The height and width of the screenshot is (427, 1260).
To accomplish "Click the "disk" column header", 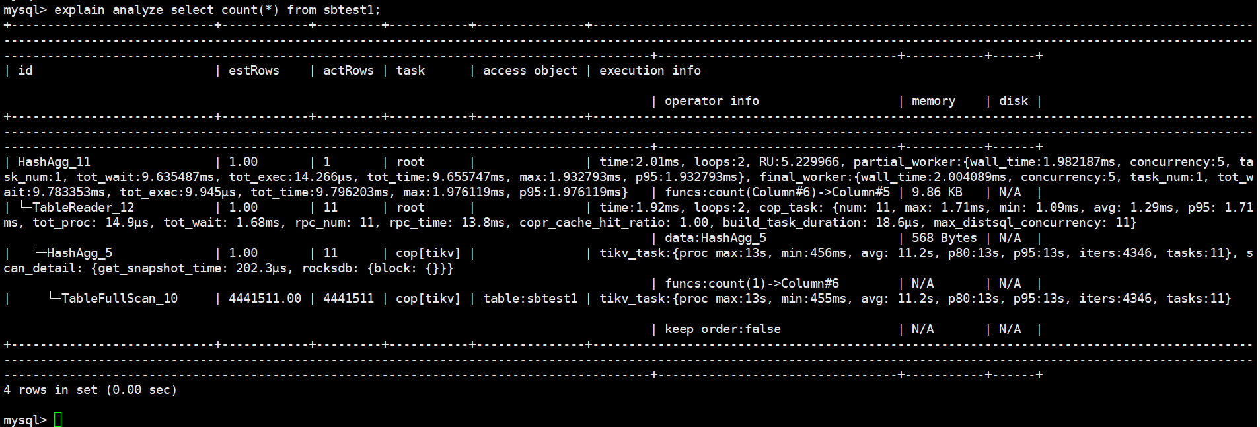I will 1014,101.
